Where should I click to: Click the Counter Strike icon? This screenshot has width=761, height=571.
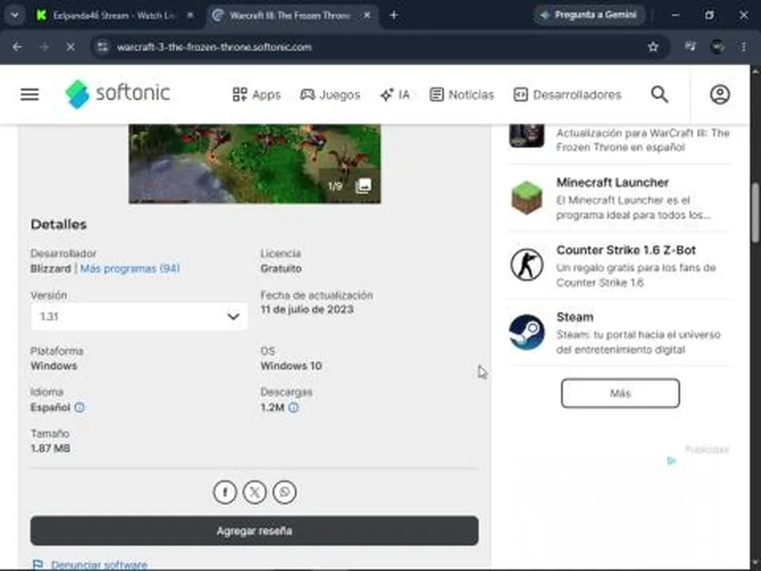pyautogui.click(x=526, y=265)
